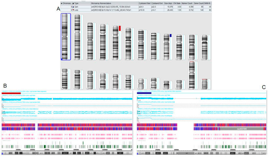Sort by CN State column header

click(177, 3)
